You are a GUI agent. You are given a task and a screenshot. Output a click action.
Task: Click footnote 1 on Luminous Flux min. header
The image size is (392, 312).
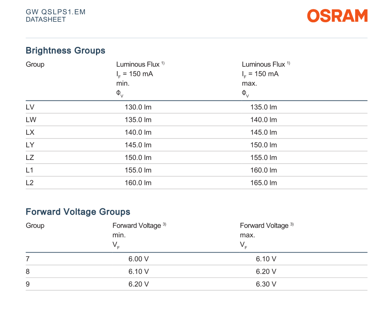(163, 63)
